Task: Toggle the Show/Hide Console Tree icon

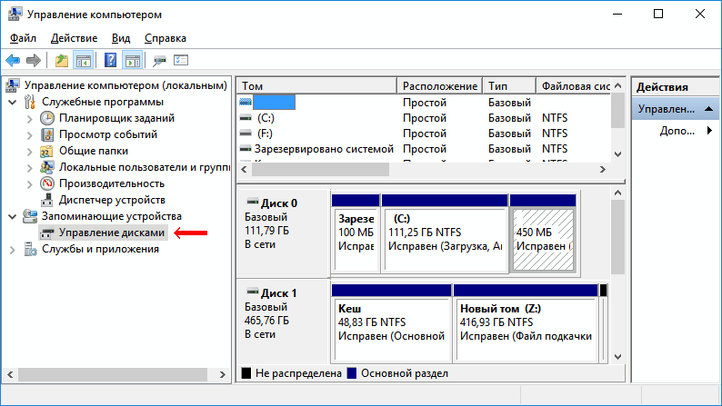Action: pyautogui.click(x=84, y=60)
